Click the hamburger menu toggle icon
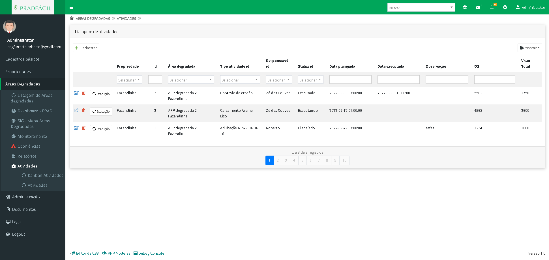The image size is (549, 260). click(71, 7)
